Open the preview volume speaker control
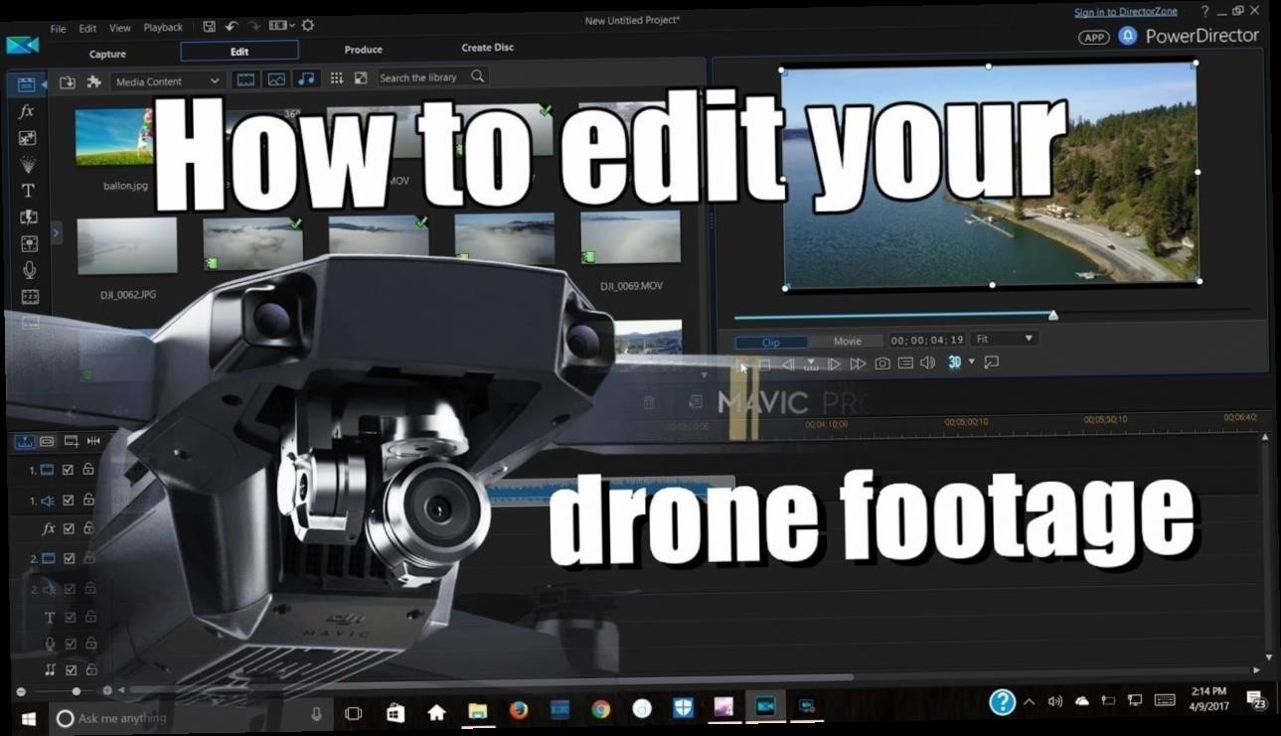 pyautogui.click(x=928, y=363)
